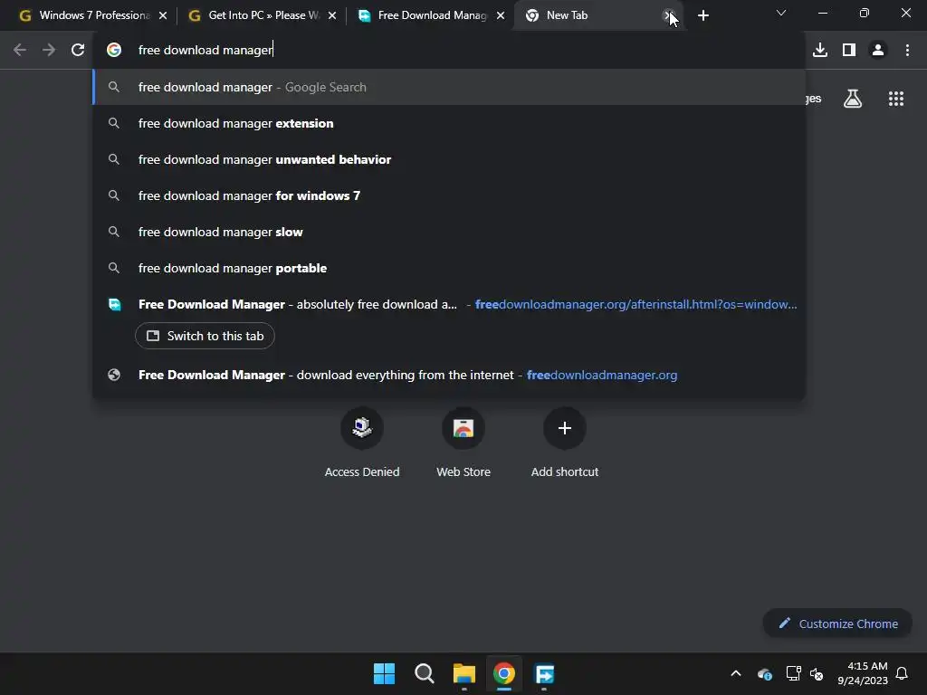Open a new tab with the plus button
The height and width of the screenshot is (695, 927).
tap(702, 15)
